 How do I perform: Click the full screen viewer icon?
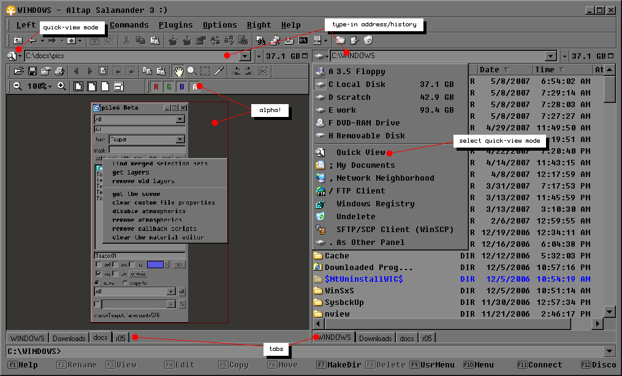pyautogui.click(x=119, y=86)
